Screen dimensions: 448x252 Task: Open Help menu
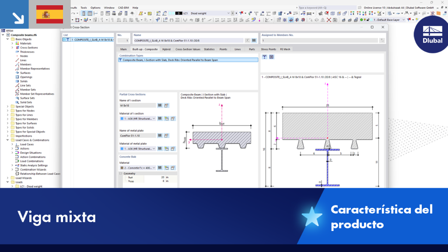coord(136,8)
